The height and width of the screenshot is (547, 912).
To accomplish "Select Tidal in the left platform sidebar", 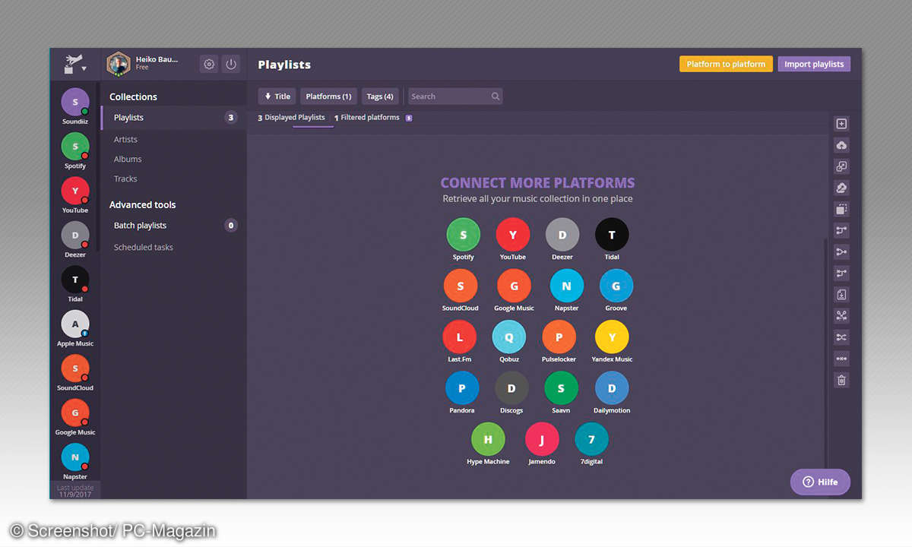I will tap(75, 284).
